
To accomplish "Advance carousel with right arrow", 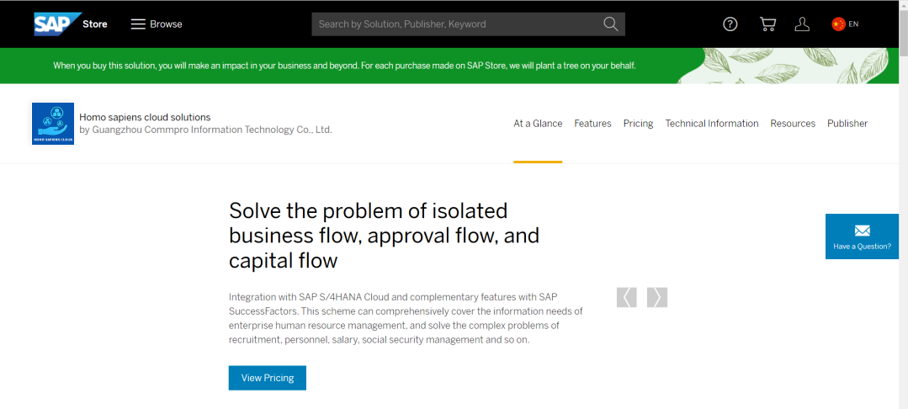I will point(657,297).
